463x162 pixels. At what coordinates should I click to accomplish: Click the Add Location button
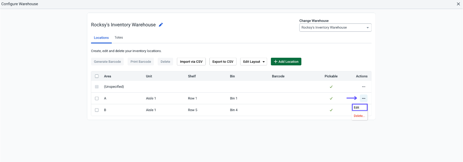click(286, 62)
